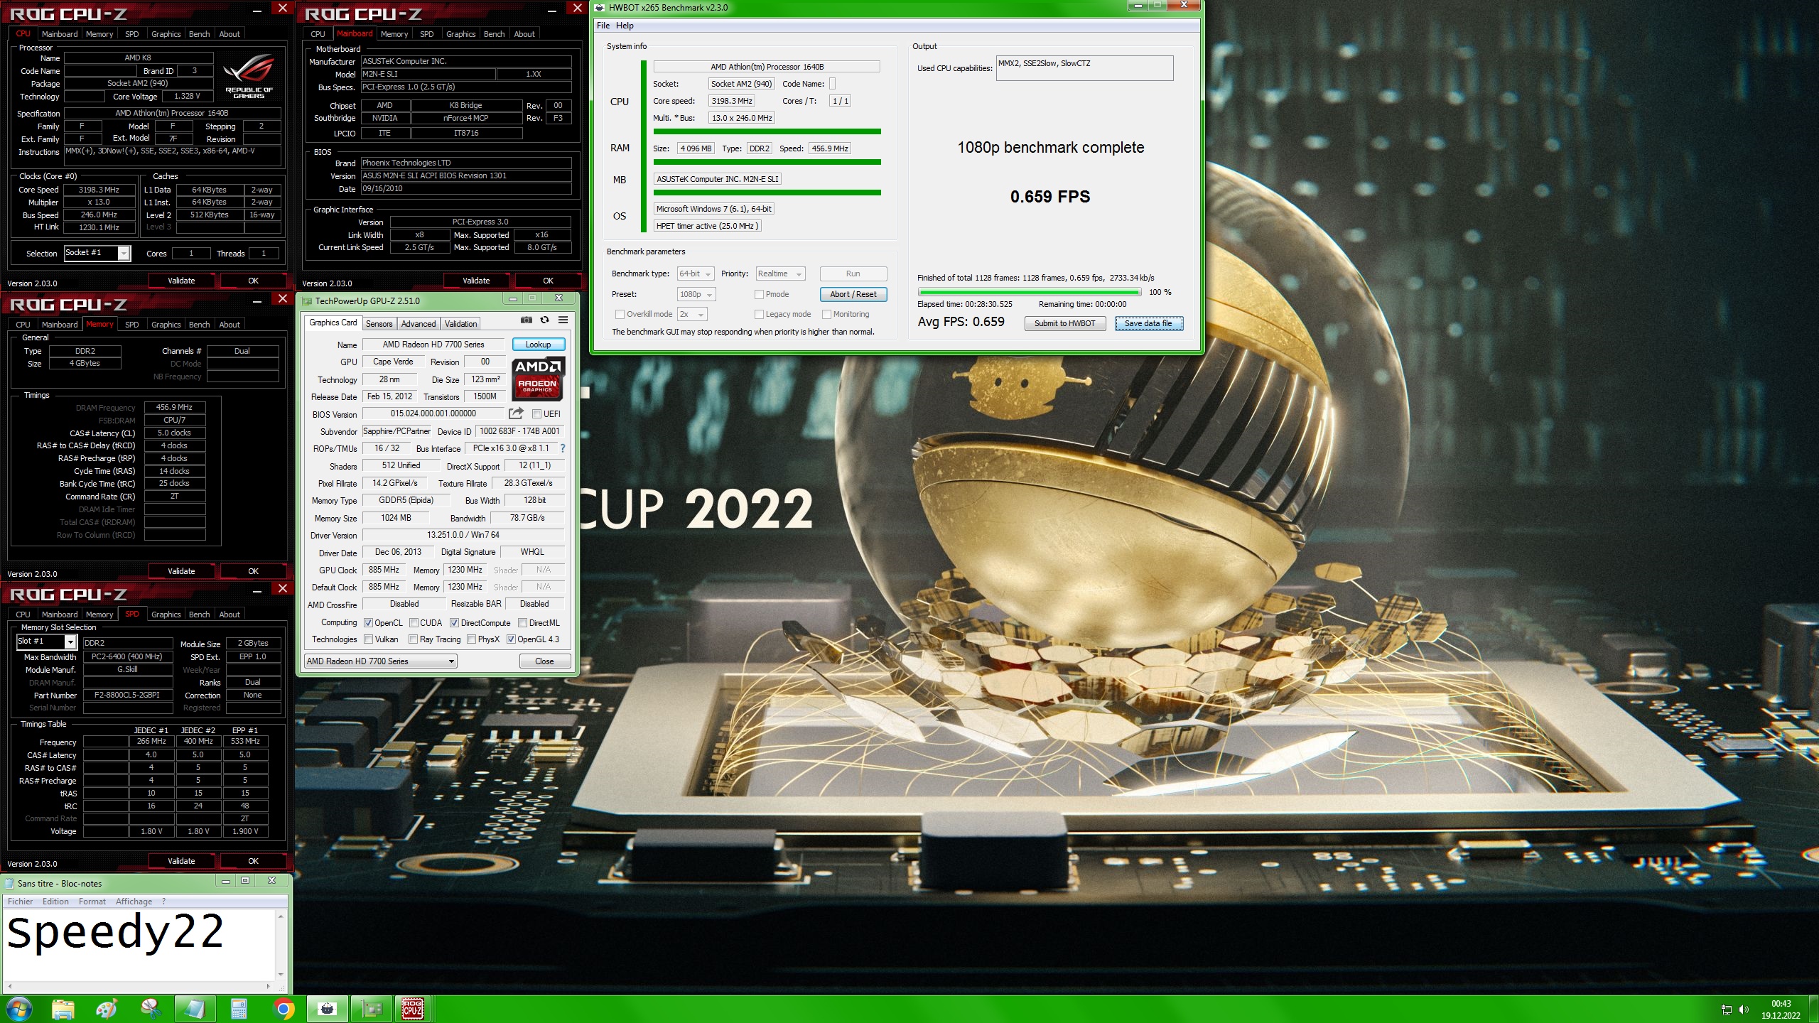Open Bench tab in CPU-Z CPU window
The width and height of the screenshot is (1819, 1023).
click(x=199, y=34)
